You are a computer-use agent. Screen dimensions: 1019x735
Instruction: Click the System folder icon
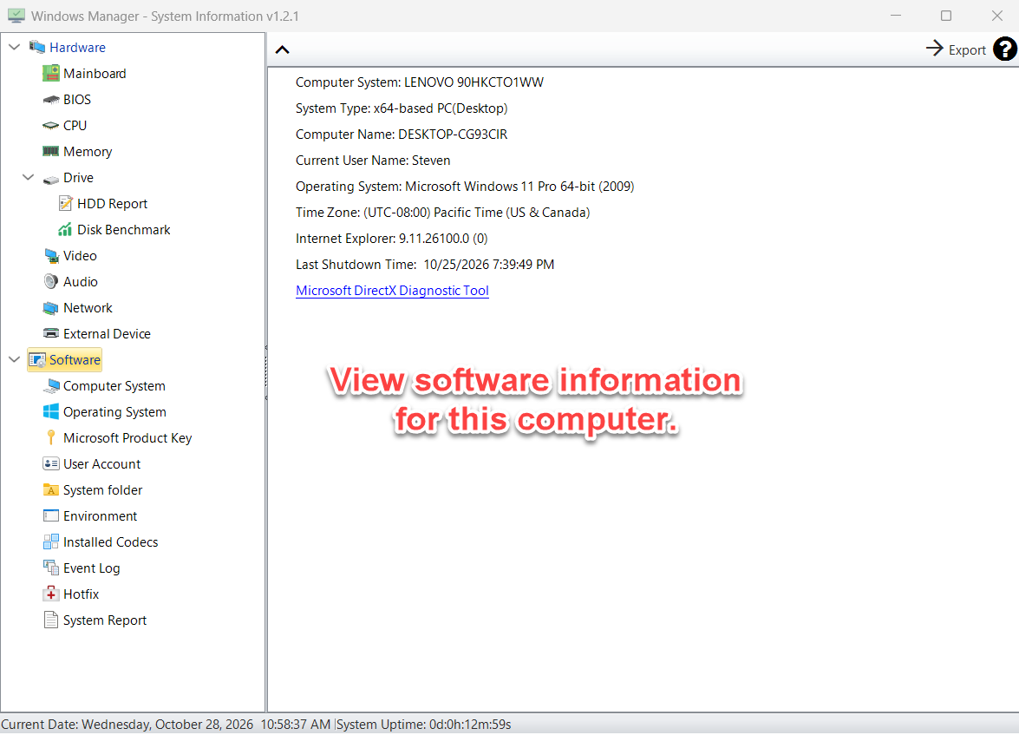(50, 489)
